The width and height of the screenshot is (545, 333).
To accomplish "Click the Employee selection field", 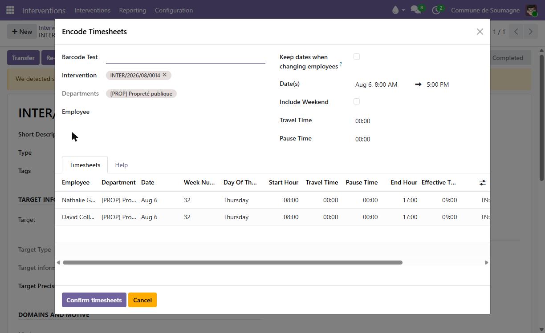I will pyautogui.click(x=185, y=112).
